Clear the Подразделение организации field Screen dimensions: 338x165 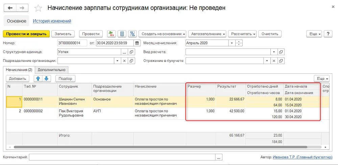click(x=124, y=61)
